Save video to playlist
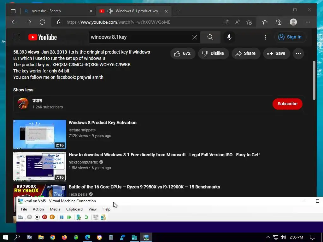The width and height of the screenshot is (323, 242). pyautogui.click(x=276, y=54)
